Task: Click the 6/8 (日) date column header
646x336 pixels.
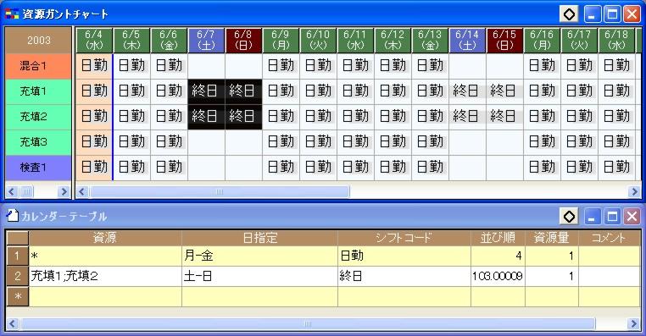Action: click(243, 41)
